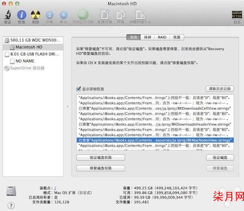This screenshot has height=211, width=244.
Task: Click the Repair Disk Permissions (修复磁盘权限) button
Action: [100, 168]
